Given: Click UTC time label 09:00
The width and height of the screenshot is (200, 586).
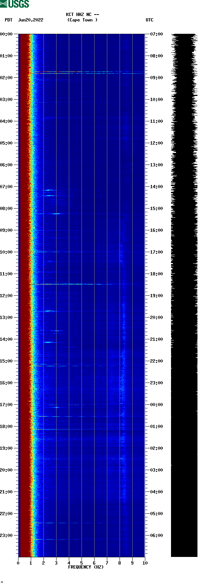Looking at the screenshot, I should click(x=157, y=78).
